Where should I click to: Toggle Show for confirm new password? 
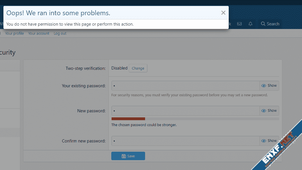tap(269, 141)
